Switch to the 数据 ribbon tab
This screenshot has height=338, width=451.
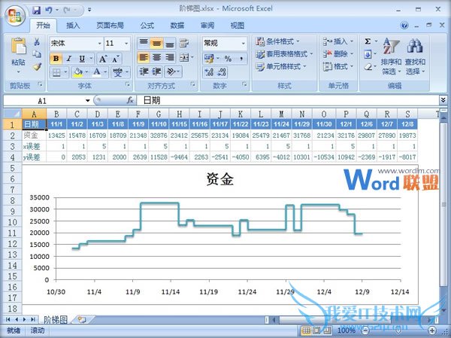click(177, 26)
